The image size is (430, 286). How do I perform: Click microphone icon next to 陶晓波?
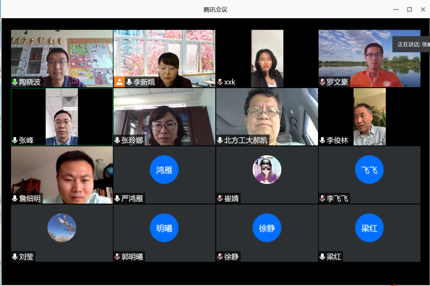15,82
